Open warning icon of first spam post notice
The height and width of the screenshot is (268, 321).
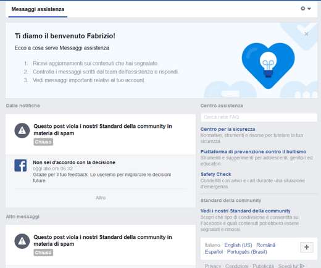22,130
